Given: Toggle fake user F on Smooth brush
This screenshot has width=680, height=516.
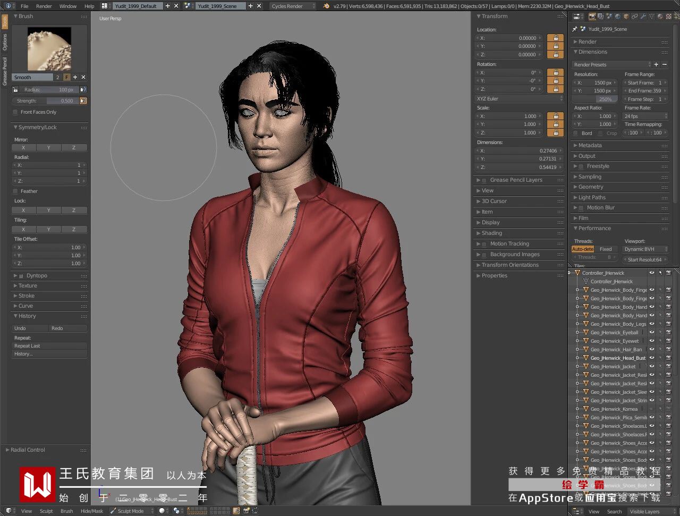Looking at the screenshot, I should pyautogui.click(x=67, y=77).
